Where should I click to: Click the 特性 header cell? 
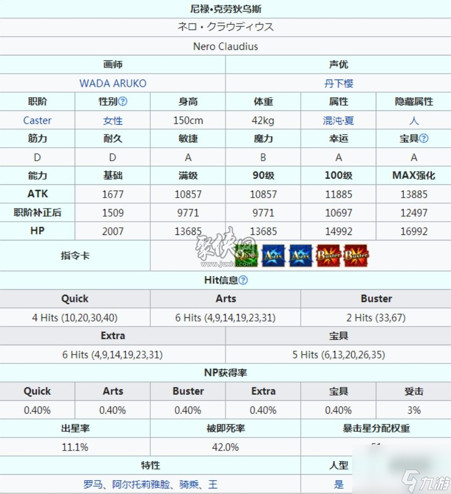tap(150, 465)
